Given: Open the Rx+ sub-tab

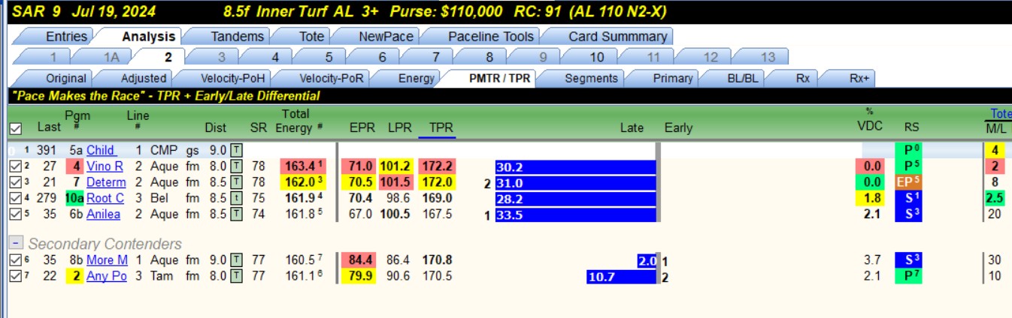Looking at the screenshot, I should [859, 78].
